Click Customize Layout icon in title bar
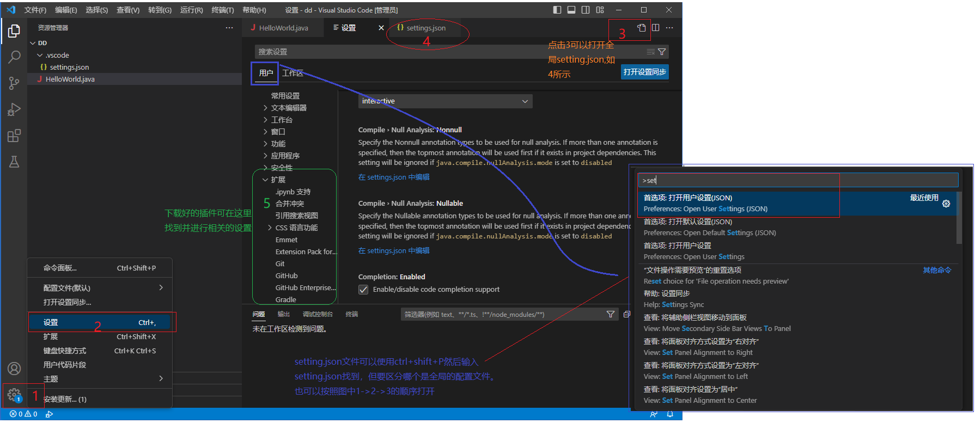The image size is (975, 423). pyautogui.click(x=600, y=10)
